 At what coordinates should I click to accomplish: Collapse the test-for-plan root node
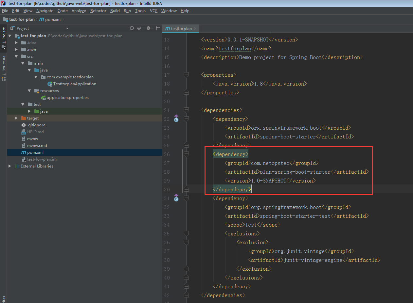pyautogui.click(x=10, y=36)
